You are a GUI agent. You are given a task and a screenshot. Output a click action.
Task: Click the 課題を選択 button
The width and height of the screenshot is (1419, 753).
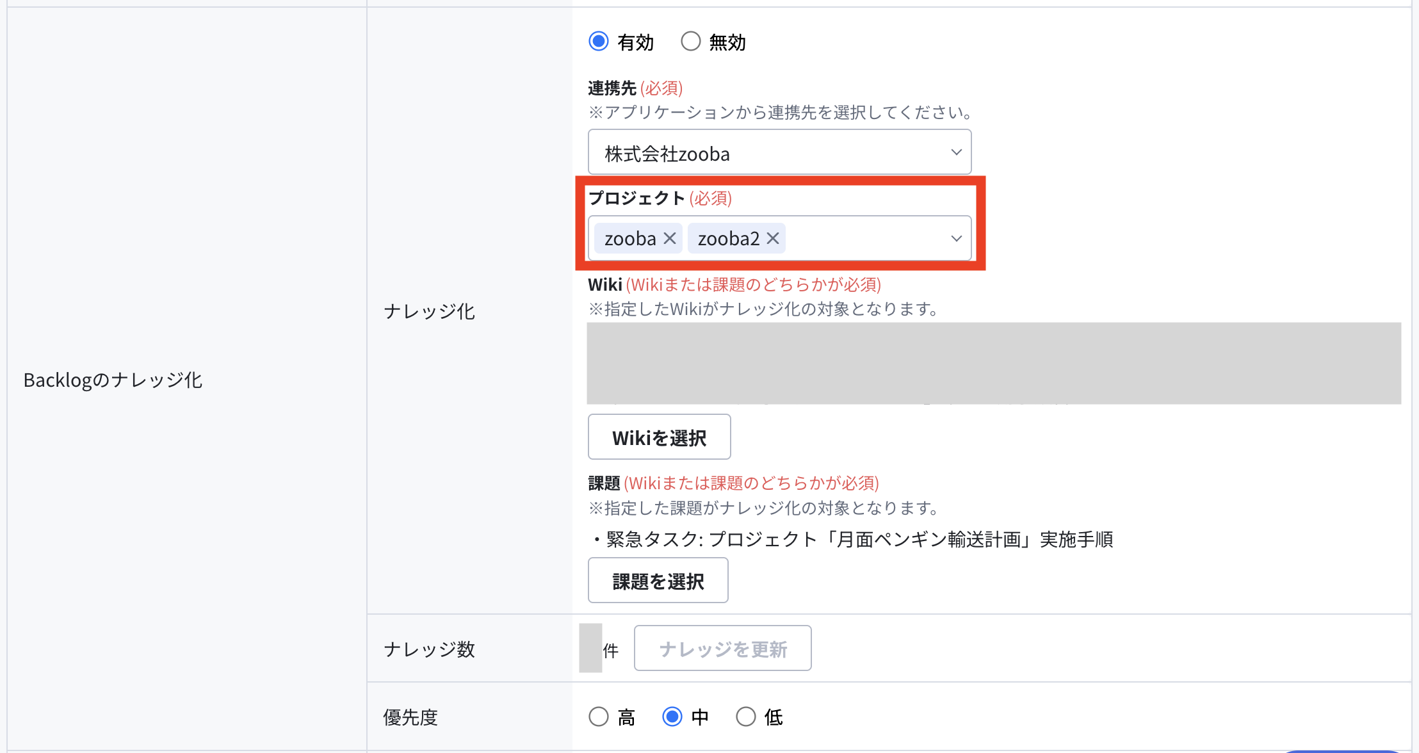658,580
